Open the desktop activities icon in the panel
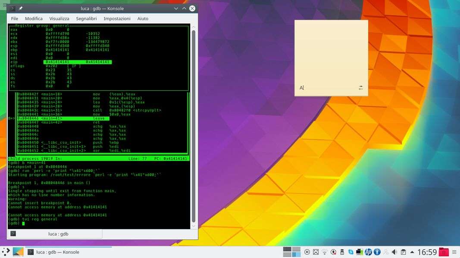Image resolution: width=460 pixels, height=258 pixels. pyautogui.click(x=18, y=252)
